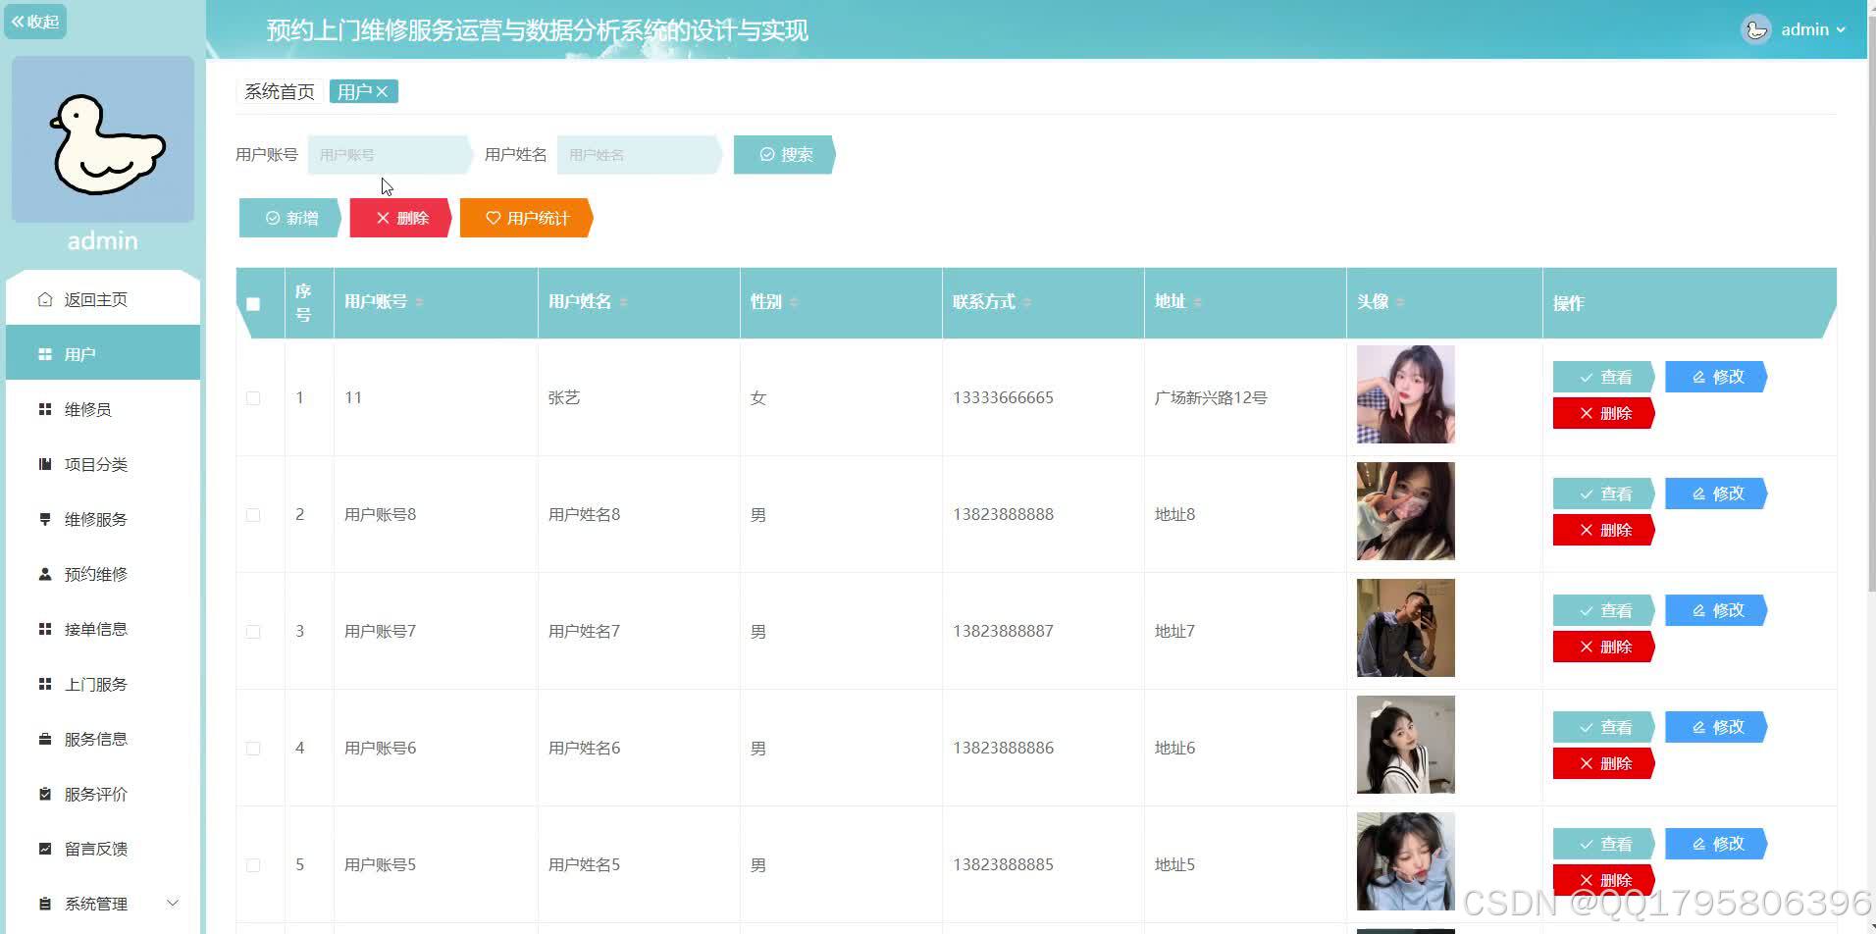Click the grid icon beside 接单信息
The width and height of the screenshot is (1876, 934).
click(45, 629)
